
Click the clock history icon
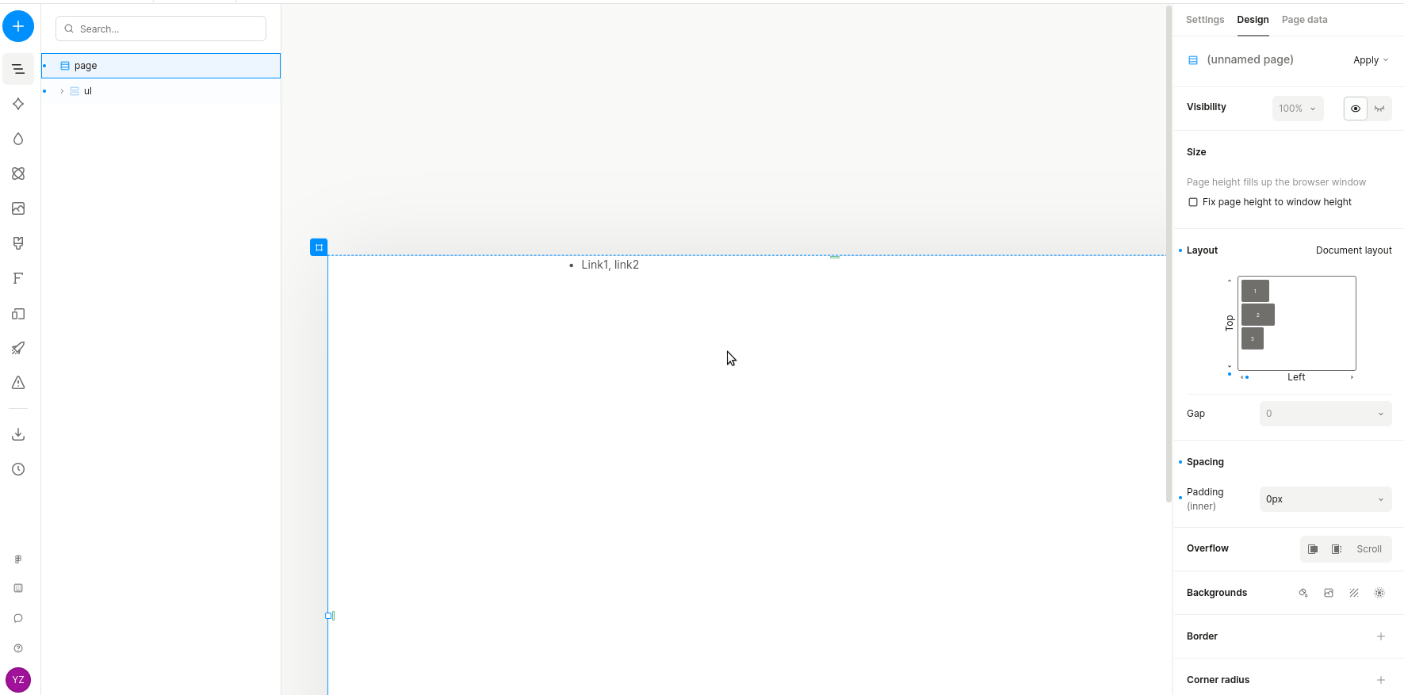point(18,469)
